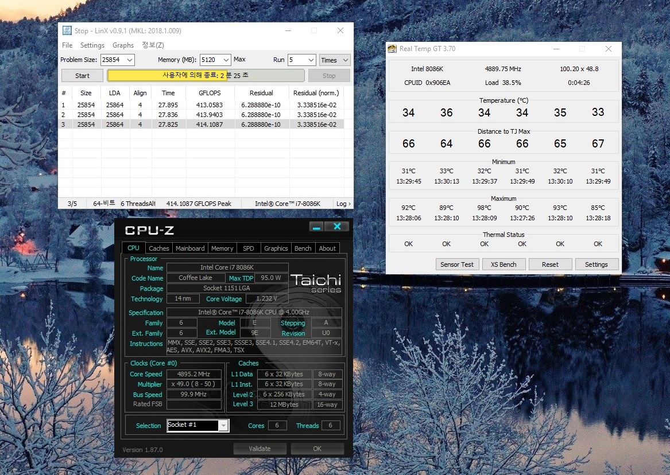Open the Times unit dropdown
Screen dimensions: 670x475
(x=335, y=60)
